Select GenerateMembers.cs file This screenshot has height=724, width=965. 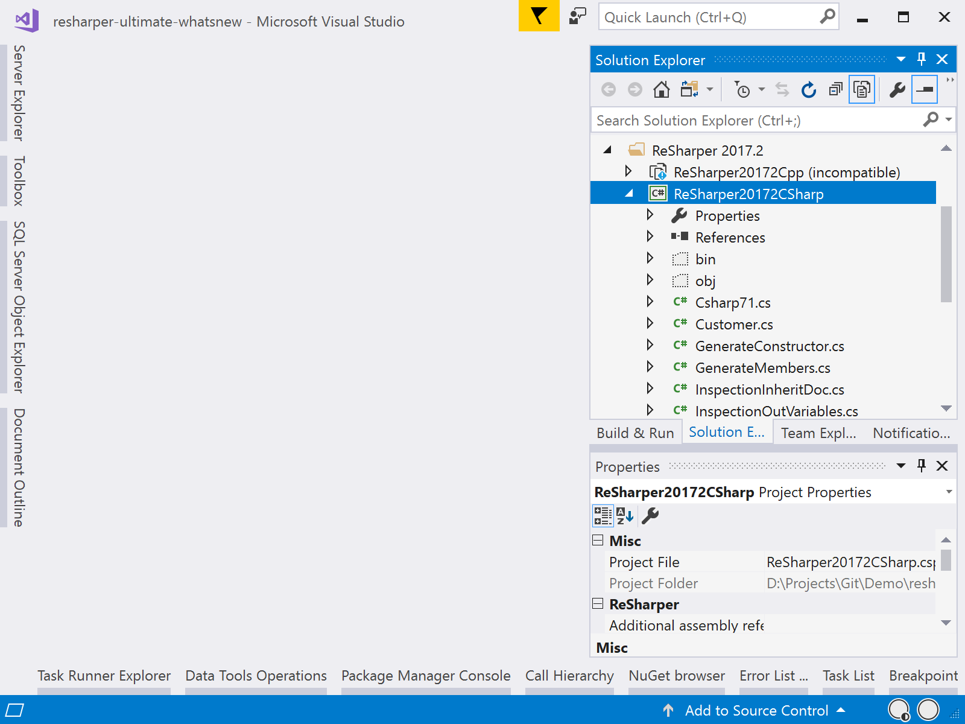(762, 368)
